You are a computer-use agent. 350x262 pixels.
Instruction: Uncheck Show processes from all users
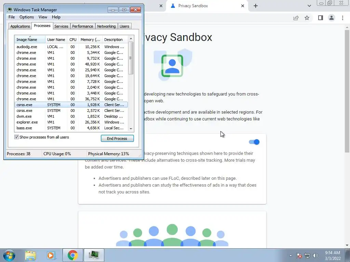16,137
